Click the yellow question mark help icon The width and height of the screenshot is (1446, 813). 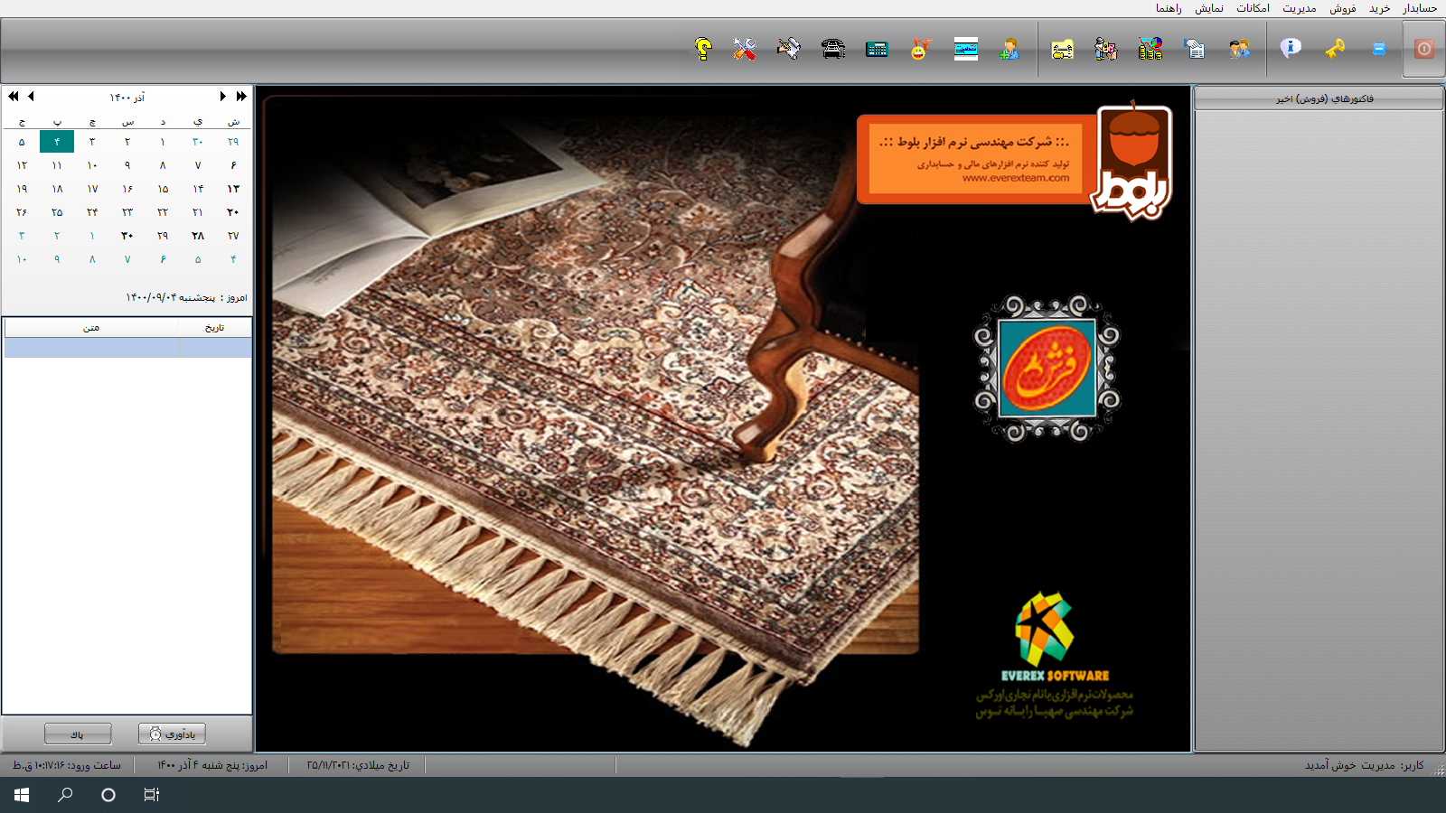pos(703,49)
